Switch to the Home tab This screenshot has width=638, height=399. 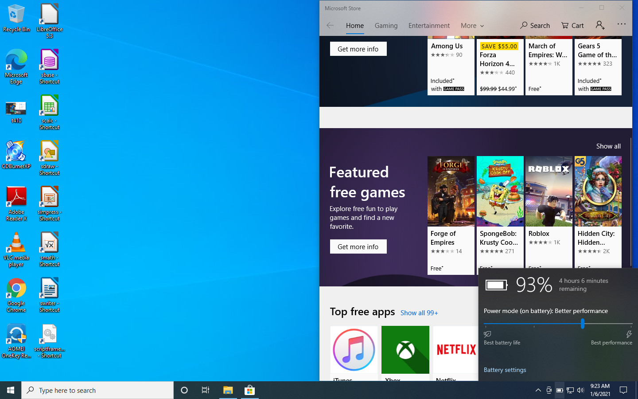(355, 26)
